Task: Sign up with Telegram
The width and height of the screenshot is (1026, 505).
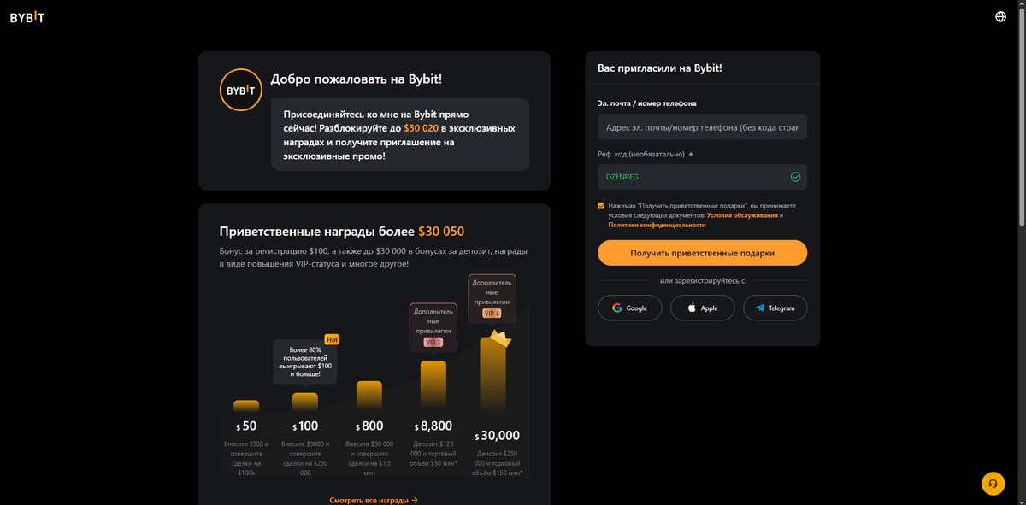Action: 775,308
